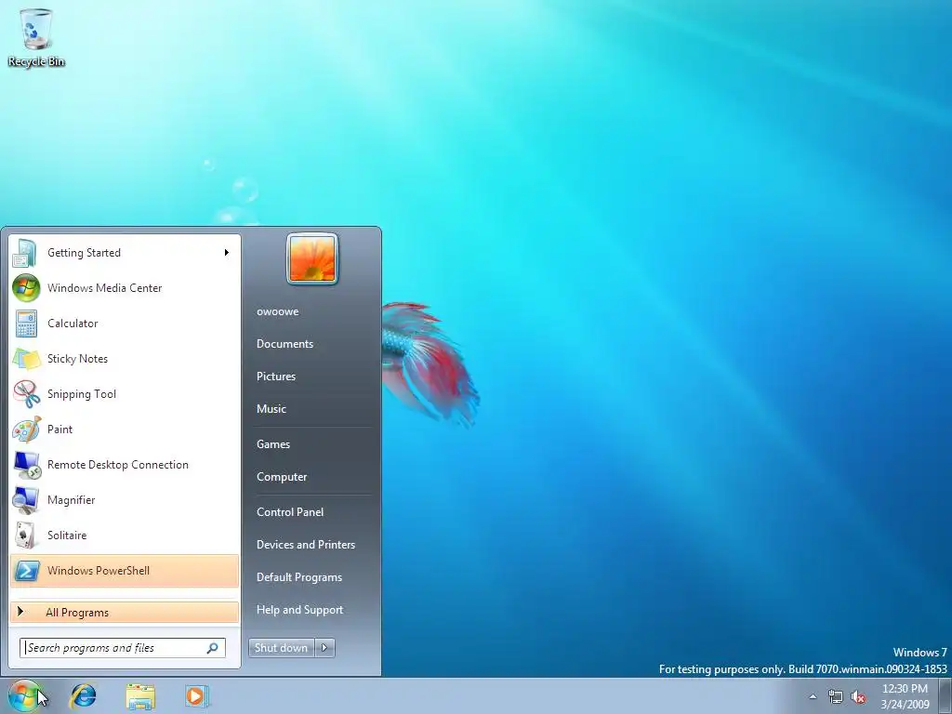Select Calculator text label
Image resolution: width=952 pixels, height=714 pixels.
pyautogui.click(x=73, y=323)
